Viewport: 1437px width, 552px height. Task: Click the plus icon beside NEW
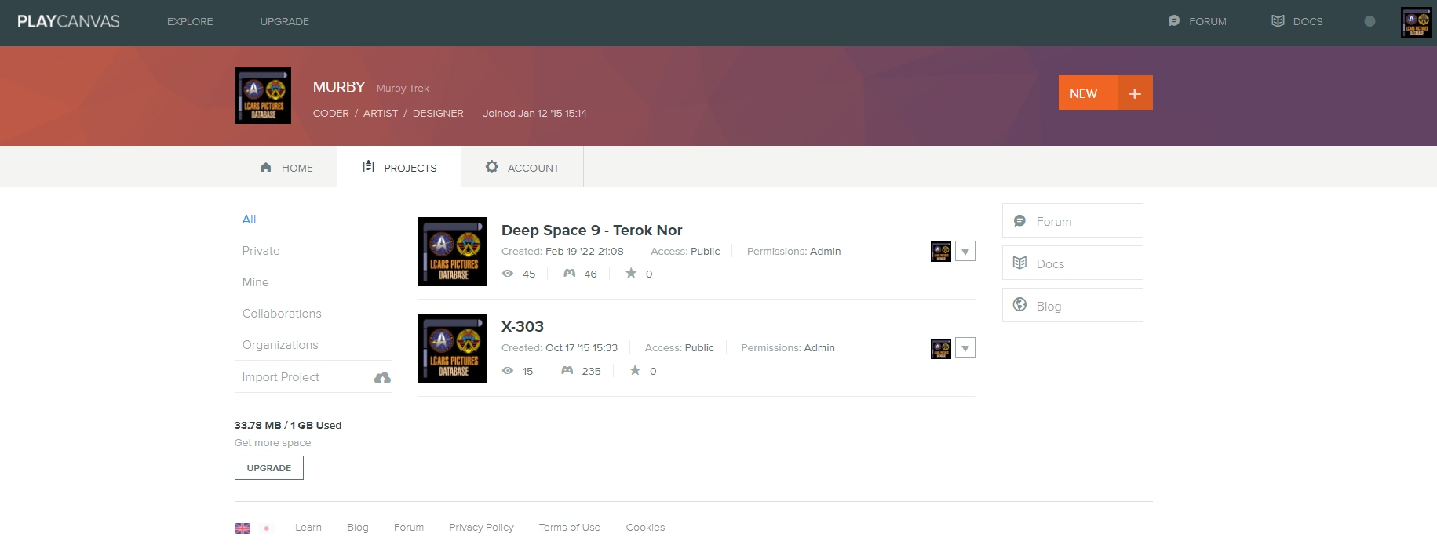(1135, 93)
